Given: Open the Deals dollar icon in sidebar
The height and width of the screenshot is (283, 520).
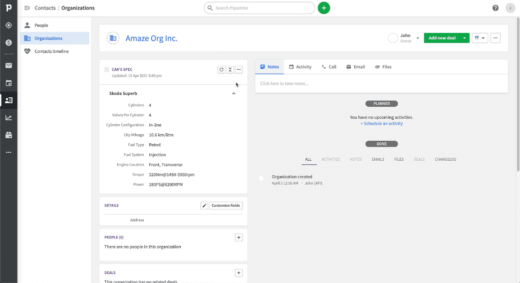Looking at the screenshot, I should pos(8,42).
